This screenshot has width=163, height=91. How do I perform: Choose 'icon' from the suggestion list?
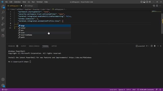[45, 33]
